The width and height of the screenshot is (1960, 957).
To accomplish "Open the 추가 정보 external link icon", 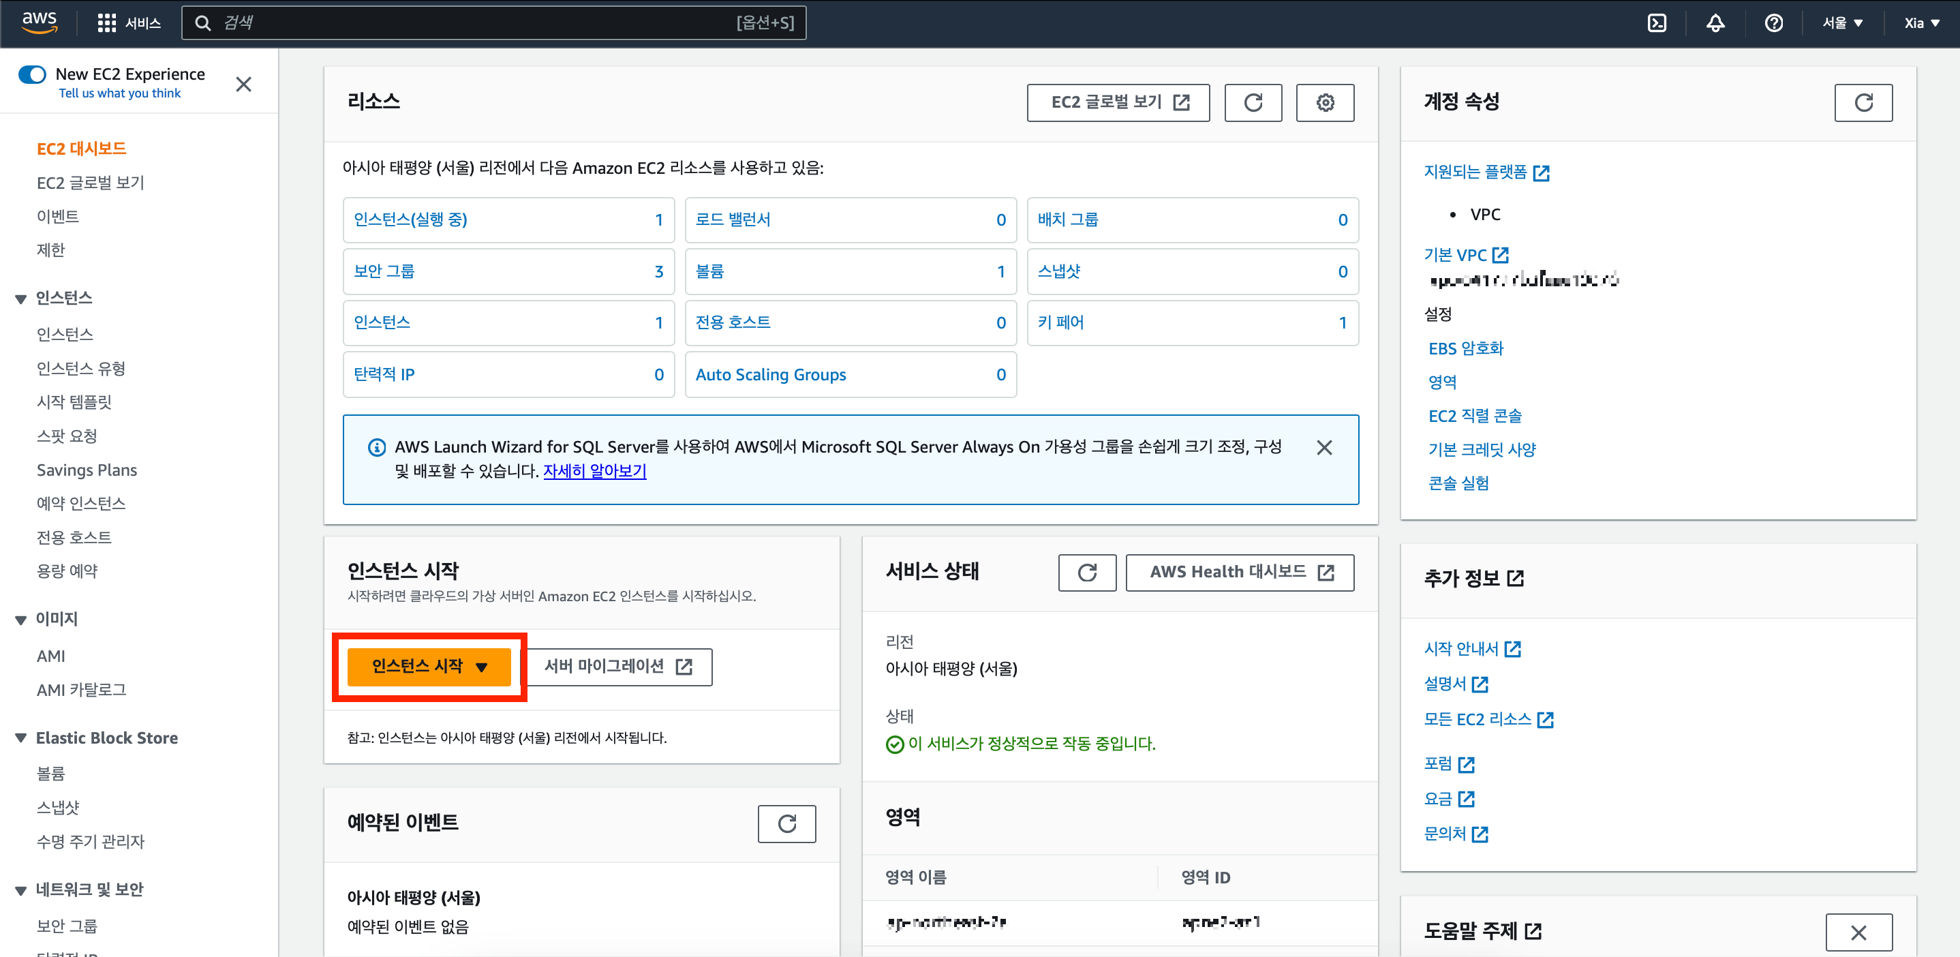I will pos(1515,578).
